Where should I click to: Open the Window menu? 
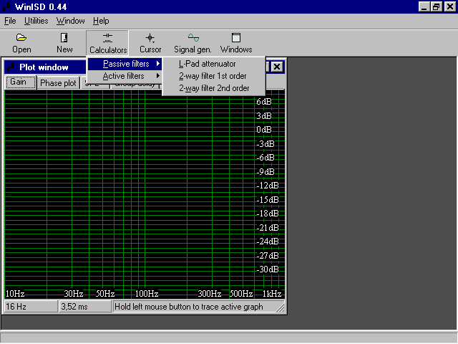point(70,21)
